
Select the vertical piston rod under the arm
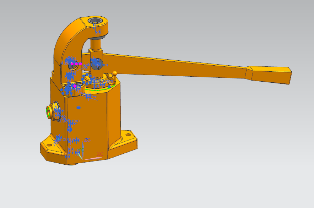pyautogui.click(x=96, y=44)
